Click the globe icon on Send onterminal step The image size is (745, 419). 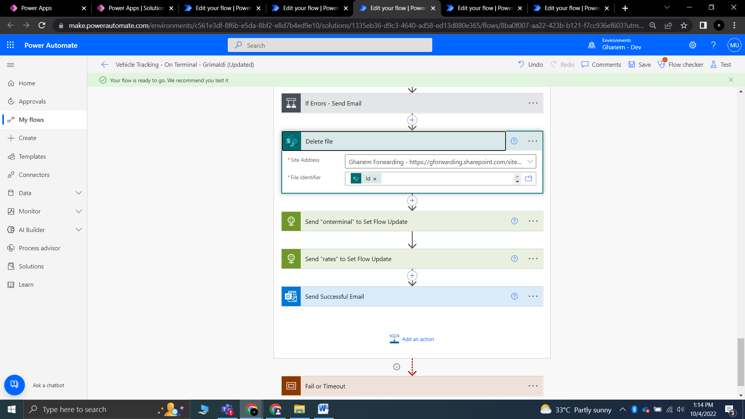click(291, 222)
